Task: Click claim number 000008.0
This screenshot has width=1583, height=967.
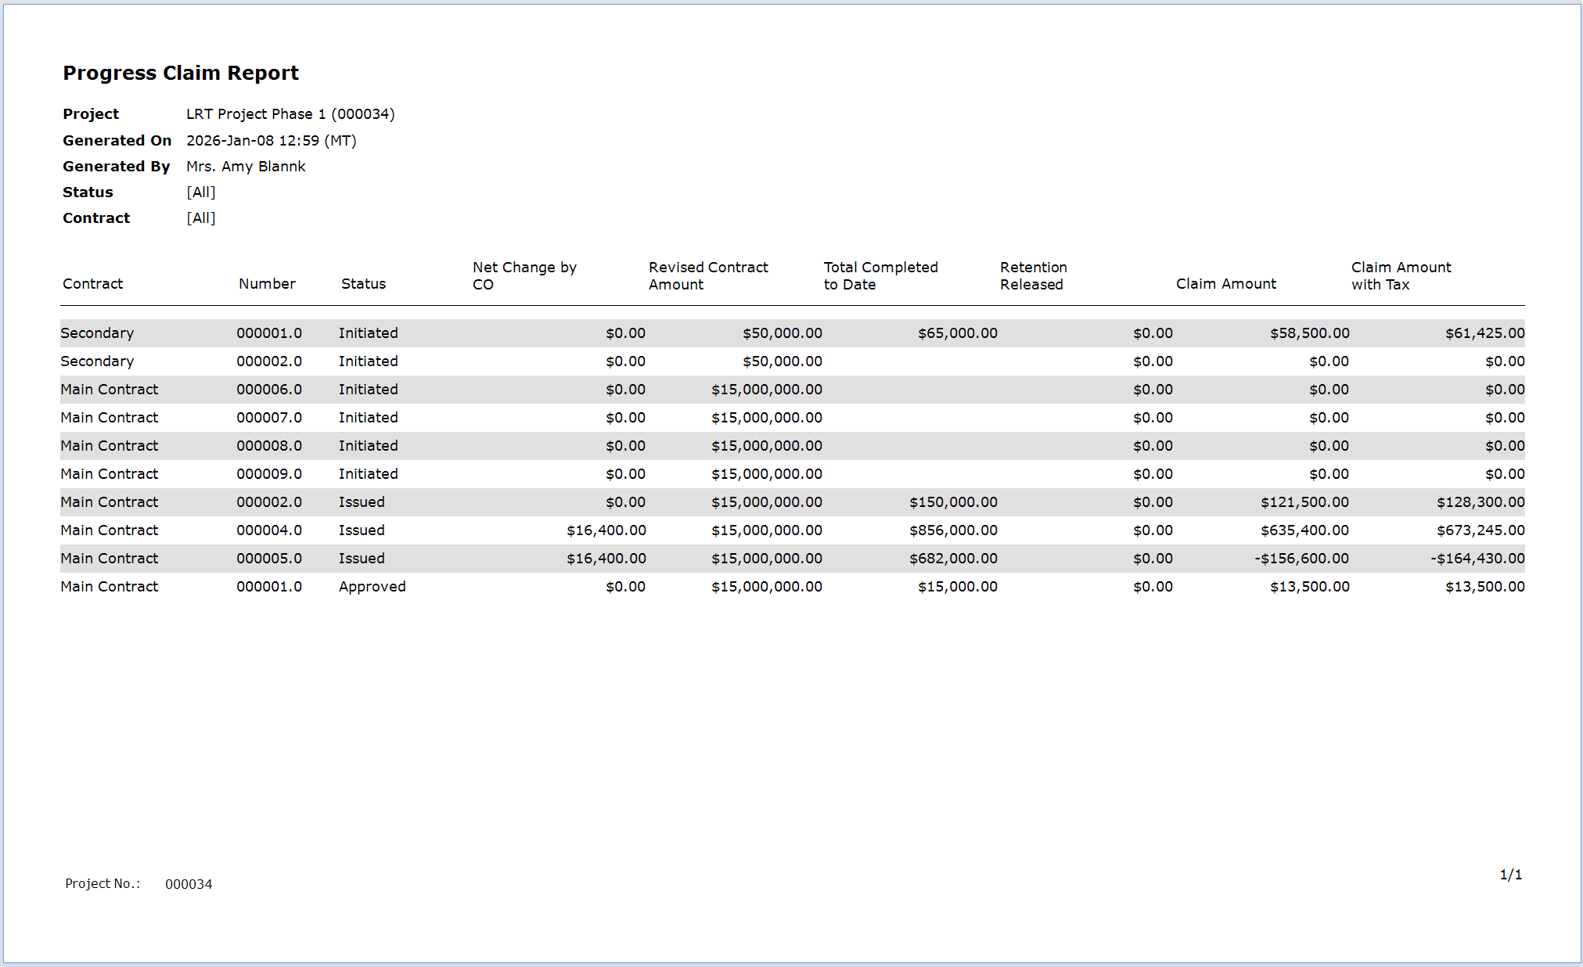Action: point(269,446)
